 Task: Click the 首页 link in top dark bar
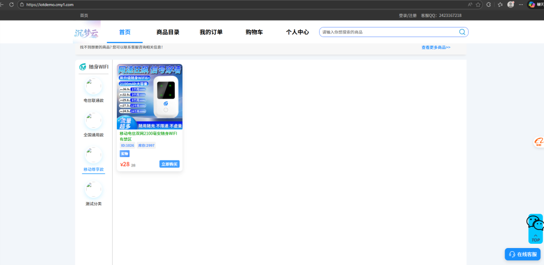84,15
